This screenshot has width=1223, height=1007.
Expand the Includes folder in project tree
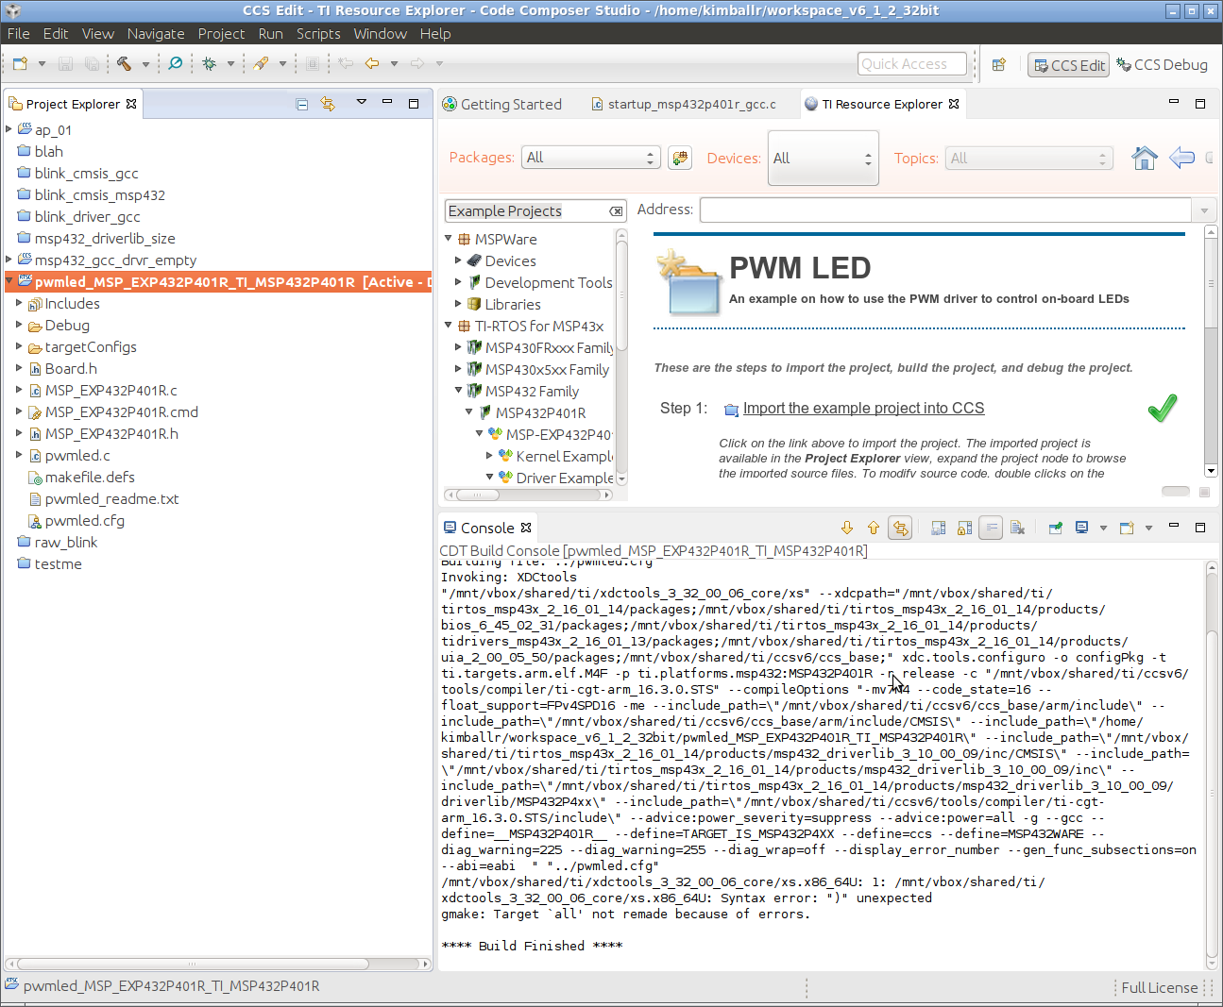point(19,303)
